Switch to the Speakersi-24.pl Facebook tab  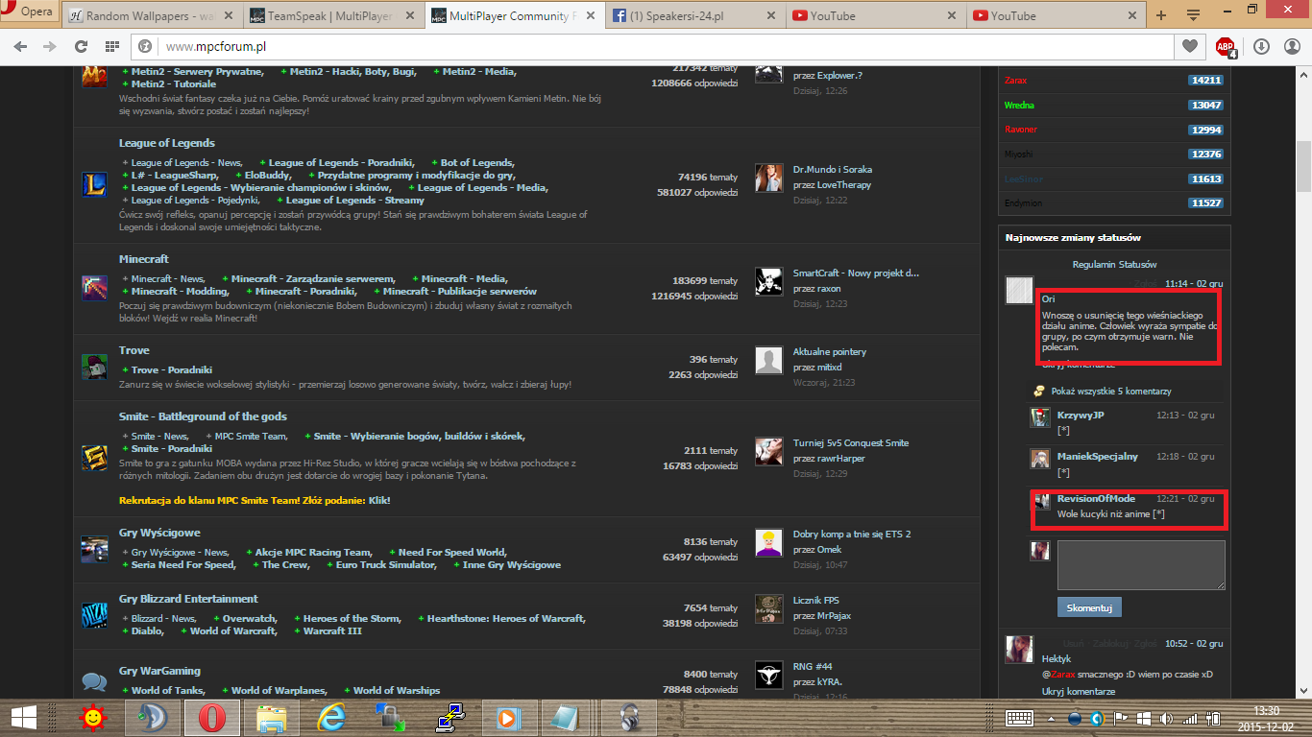694,15
